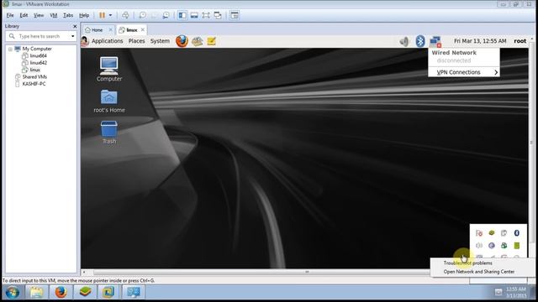Open the File menu
Viewport: 538px width, 302px height.
coord(10,15)
